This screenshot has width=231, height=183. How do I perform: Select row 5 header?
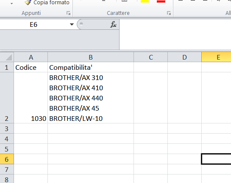(x=7, y=149)
